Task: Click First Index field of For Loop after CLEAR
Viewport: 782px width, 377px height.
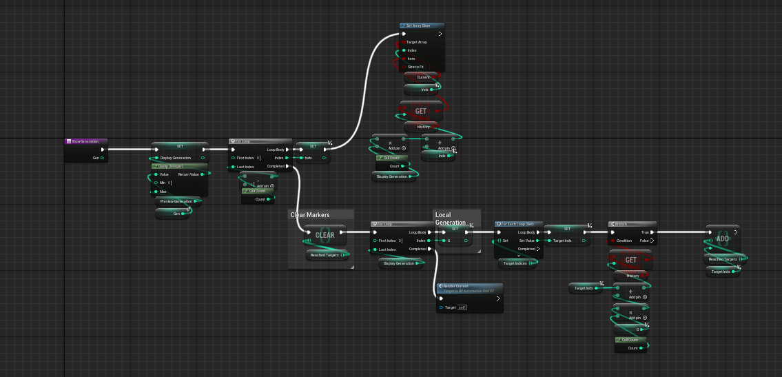Action: [400, 241]
